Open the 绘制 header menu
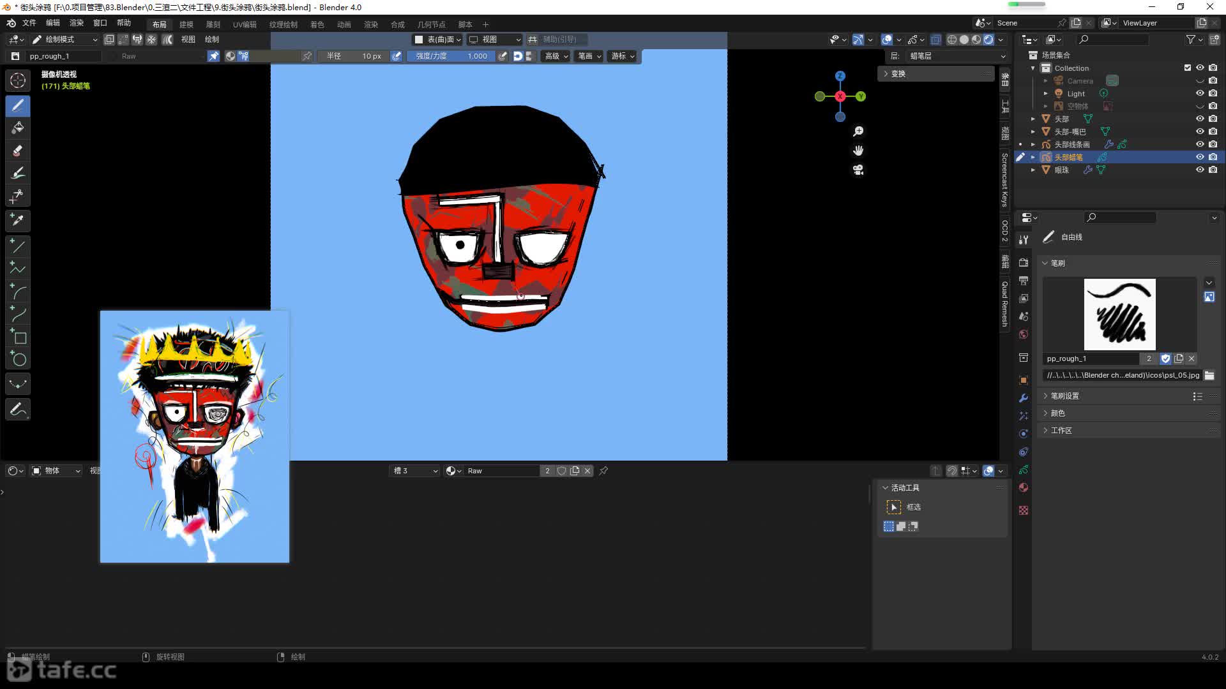The height and width of the screenshot is (689, 1226). tap(212, 40)
